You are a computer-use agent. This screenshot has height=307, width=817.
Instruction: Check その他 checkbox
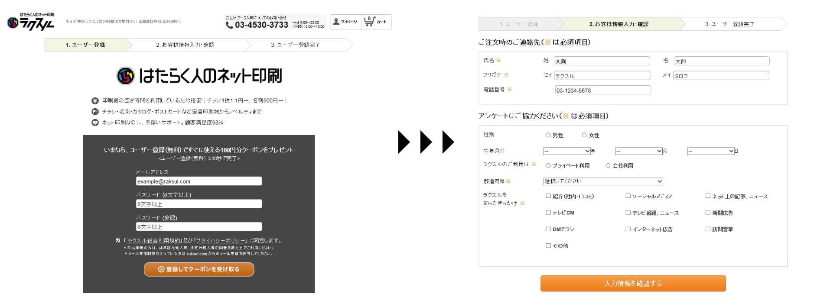coord(548,246)
